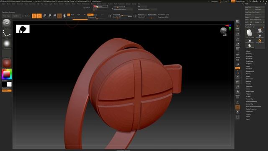Click the Home Page button

point(6,16)
